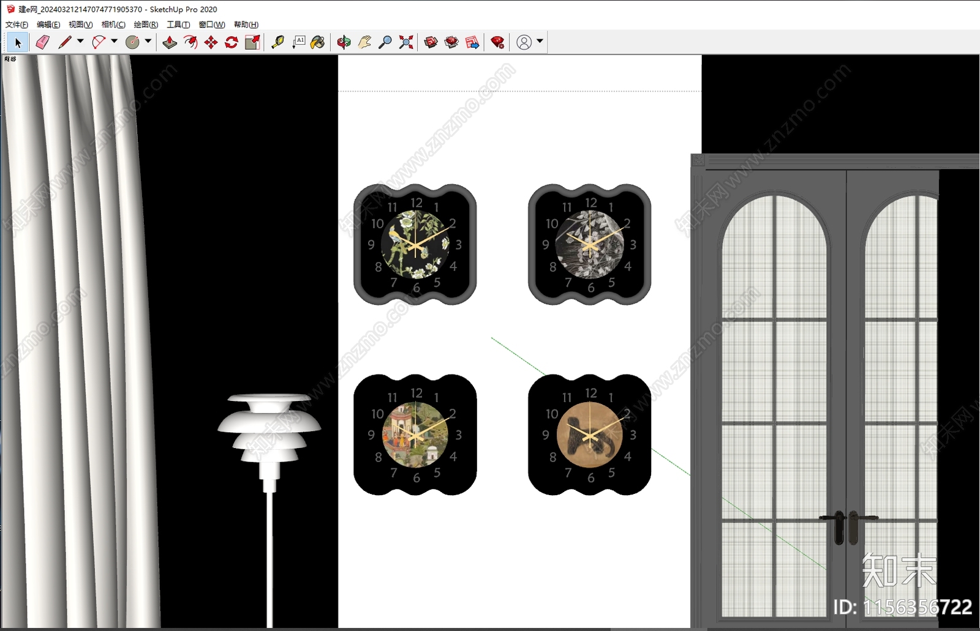
Task: Select the Zoom magnifier tool
Action: pos(385,42)
